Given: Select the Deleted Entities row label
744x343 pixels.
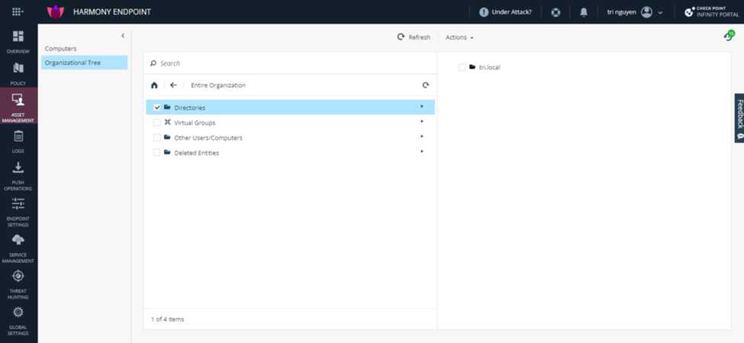Looking at the screenshot, I should [x=196, y=154].
